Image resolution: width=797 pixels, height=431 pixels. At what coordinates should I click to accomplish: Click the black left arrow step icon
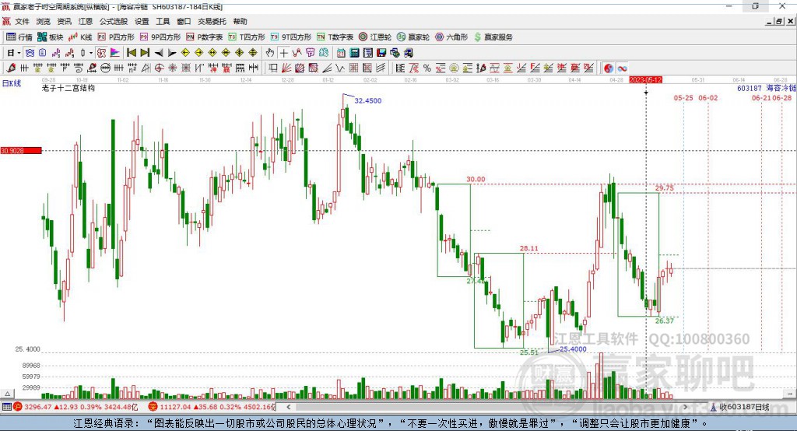pos(159,53)
